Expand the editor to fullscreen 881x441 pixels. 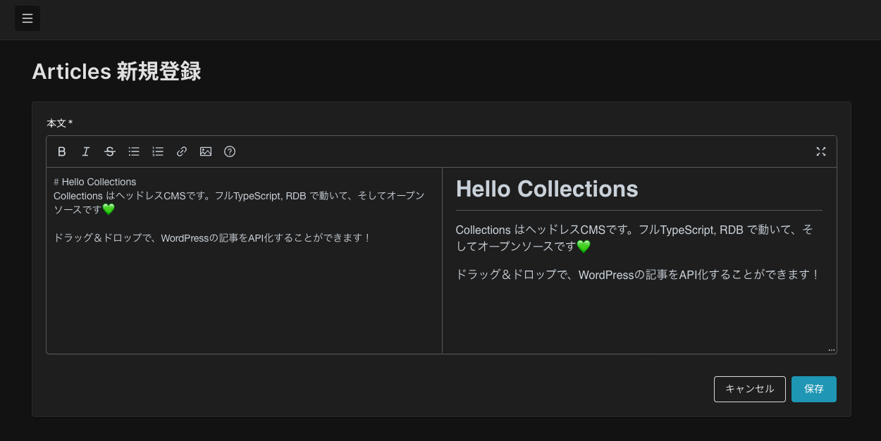pos(820,151)
